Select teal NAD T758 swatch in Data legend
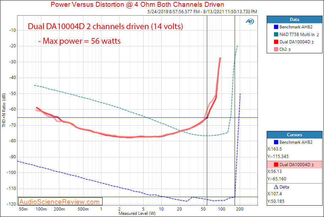 pyautogui.click(x=276, y=35)
